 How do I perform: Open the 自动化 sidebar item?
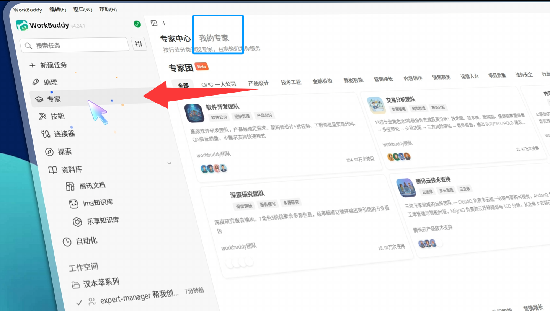point(80,241)
